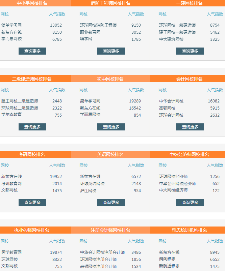Click 查询更多 under 英语网校排名
Viewport: 225px width, 271px height.
click(x=111, y=202)
